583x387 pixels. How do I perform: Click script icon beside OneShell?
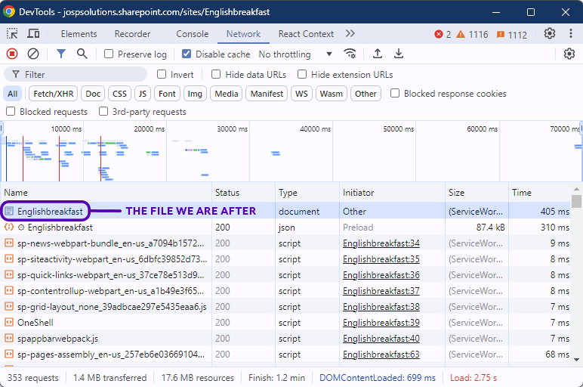(x=8, y=322)
